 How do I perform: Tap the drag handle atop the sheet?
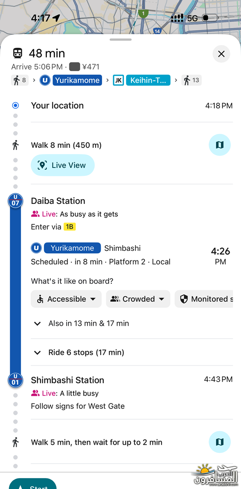click(x=120, y=39)
